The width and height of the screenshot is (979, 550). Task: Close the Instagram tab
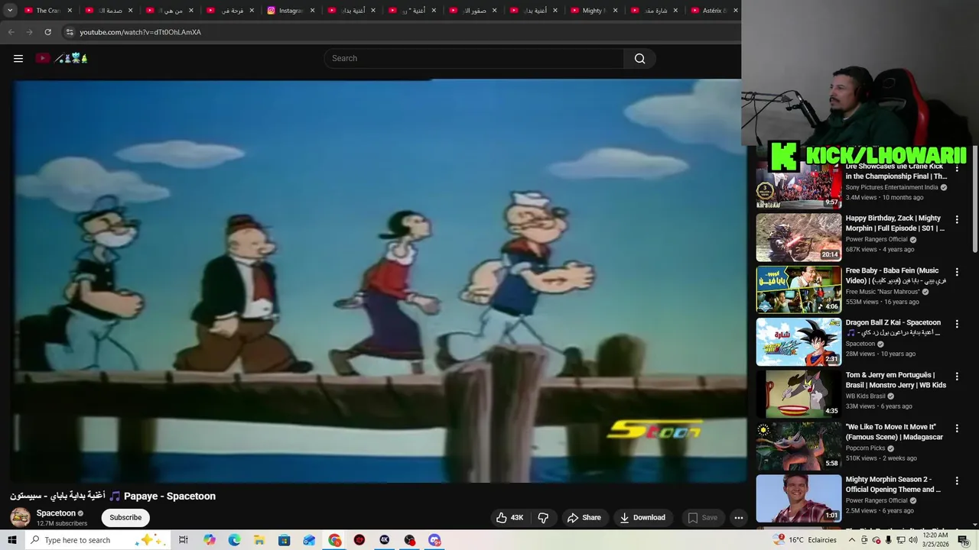312,11
